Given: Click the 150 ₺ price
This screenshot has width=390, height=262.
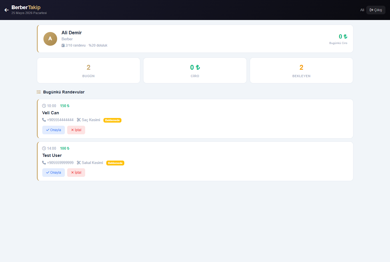Looking at the screenshot, I should tap(65, 106).
